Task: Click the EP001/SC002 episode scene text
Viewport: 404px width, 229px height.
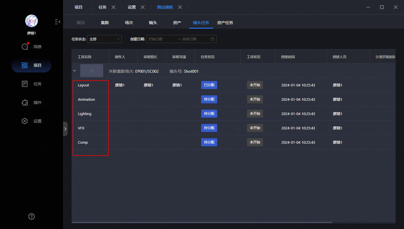Action: [x=147, y=71]
